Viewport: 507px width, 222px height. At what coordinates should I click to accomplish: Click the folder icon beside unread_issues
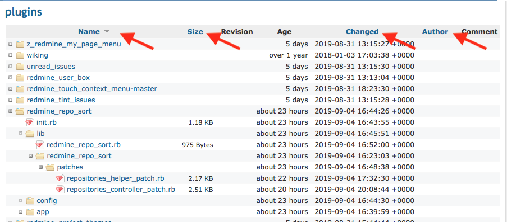(x=20, y=67)
